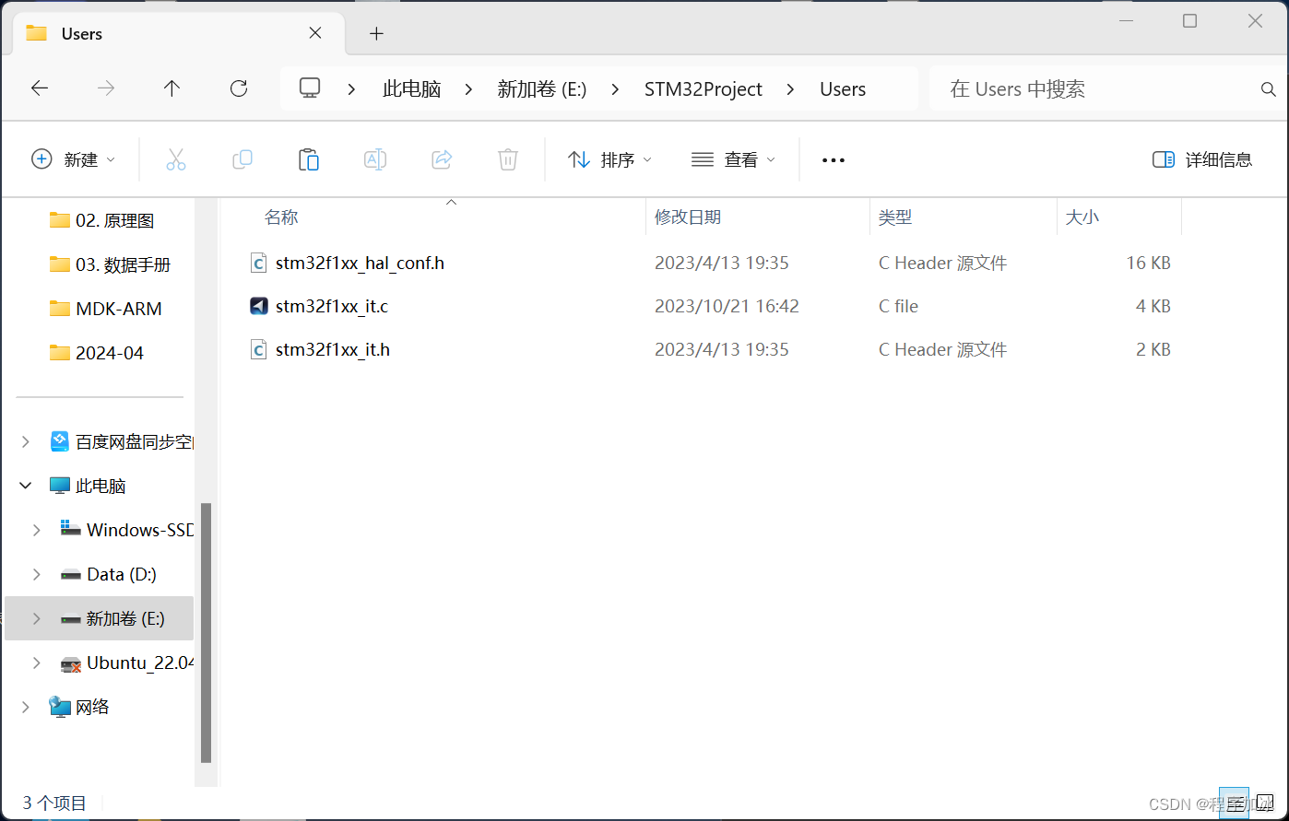1289x821 pixels.
Task: Open the 排序 sort dropdown
Action: (609, 159)
